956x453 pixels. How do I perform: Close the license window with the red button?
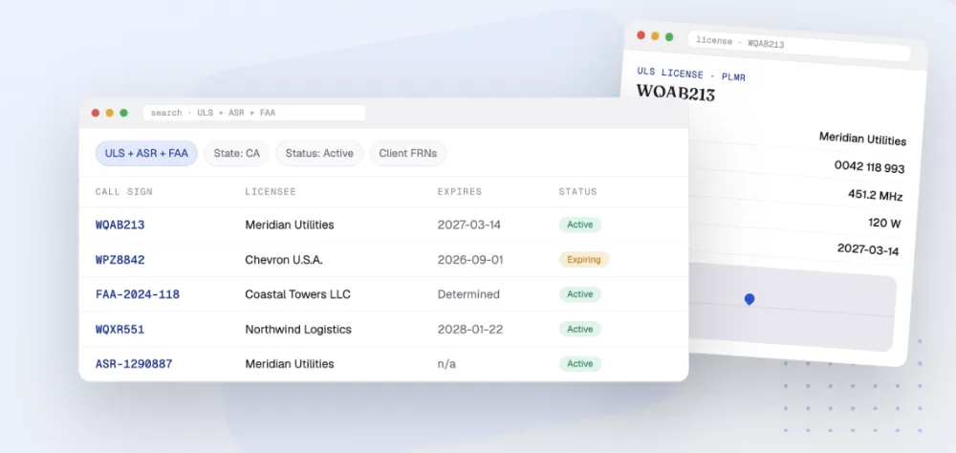click(x=641, y=35)
